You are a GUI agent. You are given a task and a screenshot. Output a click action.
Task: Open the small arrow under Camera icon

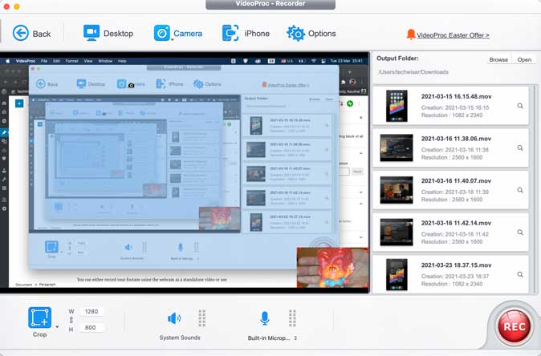click(x=172, y=40)
